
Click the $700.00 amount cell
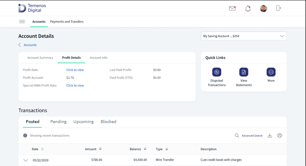96,160
